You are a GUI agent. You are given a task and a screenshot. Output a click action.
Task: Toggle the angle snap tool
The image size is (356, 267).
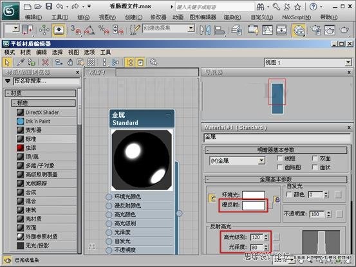[x=89, y=30]
